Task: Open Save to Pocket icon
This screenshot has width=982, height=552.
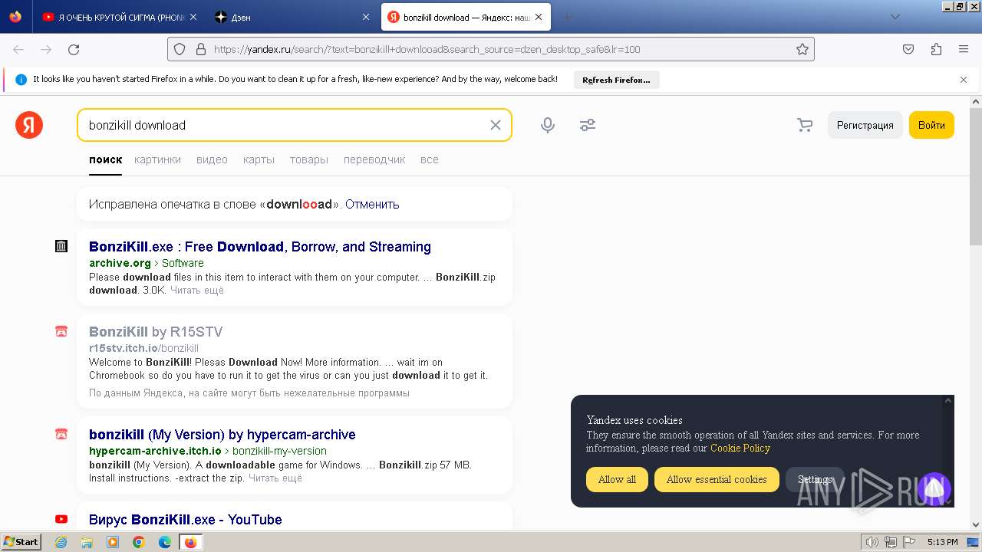Action: tap(908, 49)
